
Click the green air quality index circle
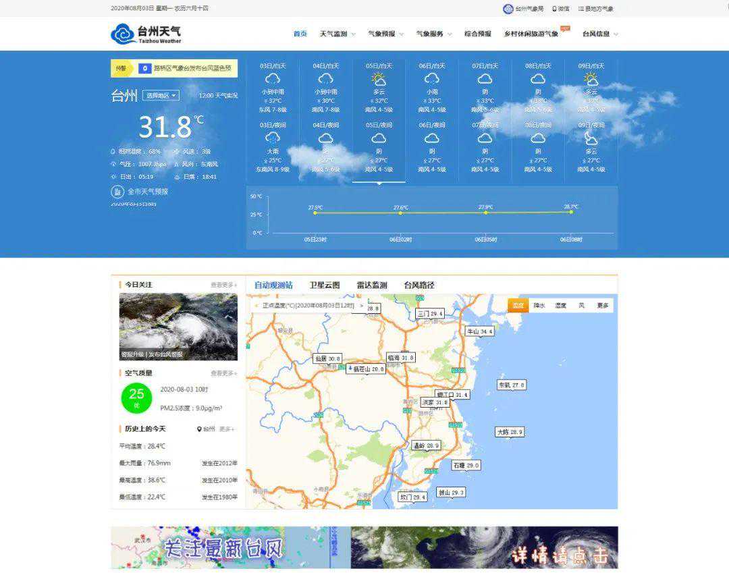pos(136,398)
